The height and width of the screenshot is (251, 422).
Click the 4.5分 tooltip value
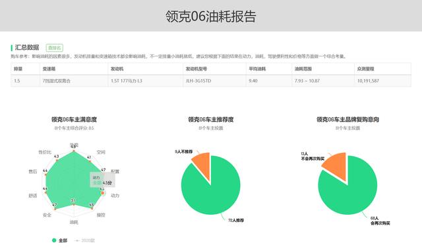tap(107, 182)
